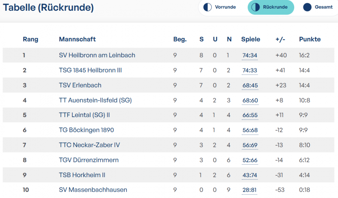Open TT Auenstein-Ilsfeld (SG) team
Screen dimensions: 338x198
click(95, 100)
